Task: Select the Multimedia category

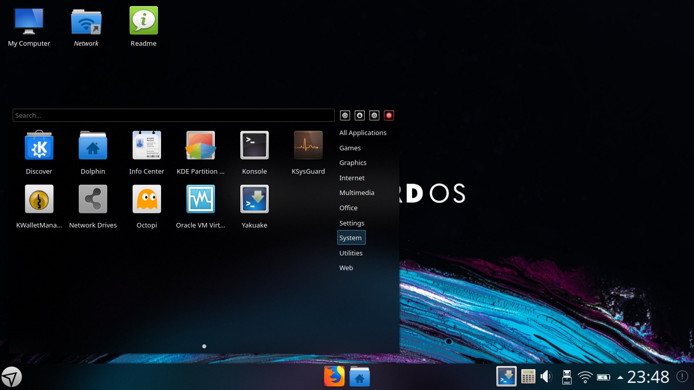Action: click(x=357, y=193)
